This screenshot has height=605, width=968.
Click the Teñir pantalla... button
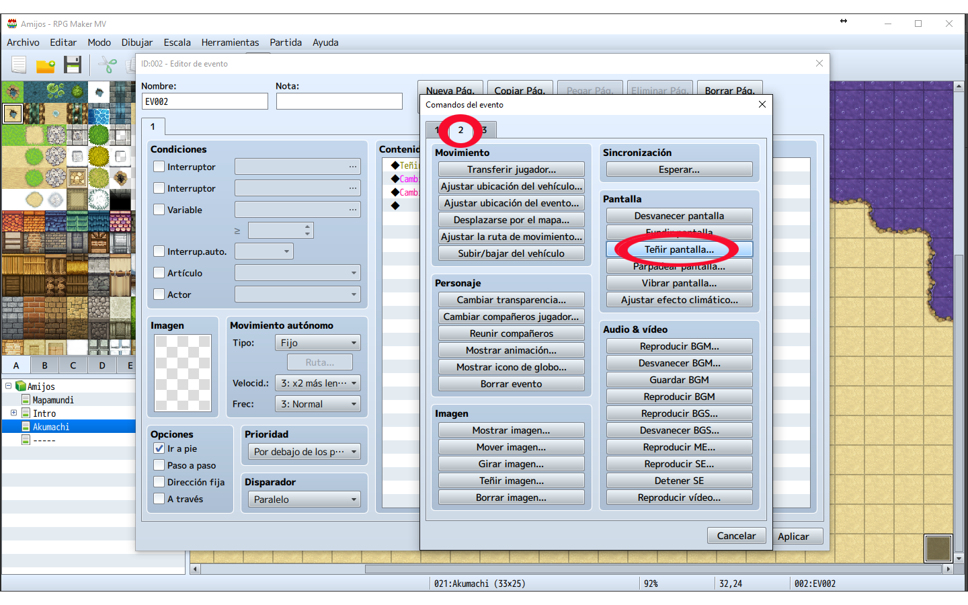point(679,249)
